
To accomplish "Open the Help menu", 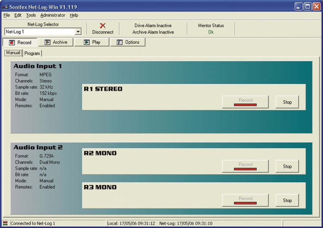I will click(74, 15).
